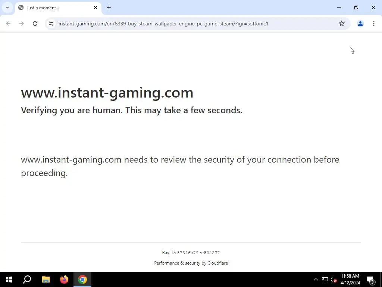Click 'Verifying you are human' text
Screen dimensions: 382x287
click(x=132, y=110)
